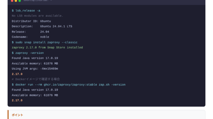Click the '$ zaproxy -version' command

click(x=28, y=53)
